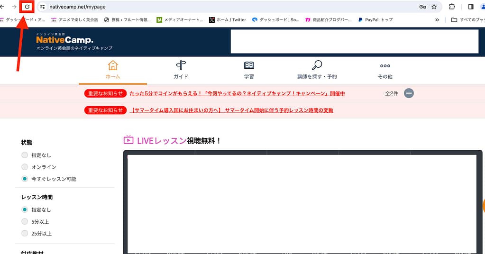This screenshot has width=485, height=254.
Task: Click the browser forward arrow
Action: pyautogui.click(x=14, y=7)
